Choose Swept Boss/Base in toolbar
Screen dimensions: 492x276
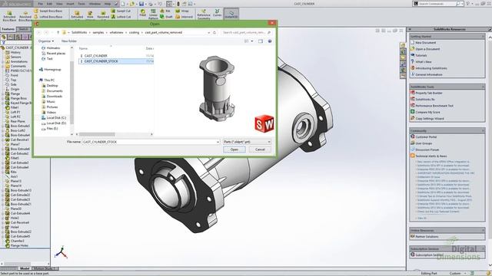[x=48, y=11]
